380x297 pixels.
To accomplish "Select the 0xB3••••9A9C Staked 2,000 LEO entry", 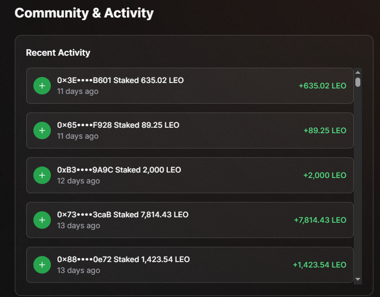I will [119, 170].
